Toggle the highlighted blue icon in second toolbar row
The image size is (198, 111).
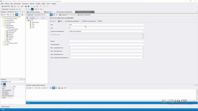32,9
